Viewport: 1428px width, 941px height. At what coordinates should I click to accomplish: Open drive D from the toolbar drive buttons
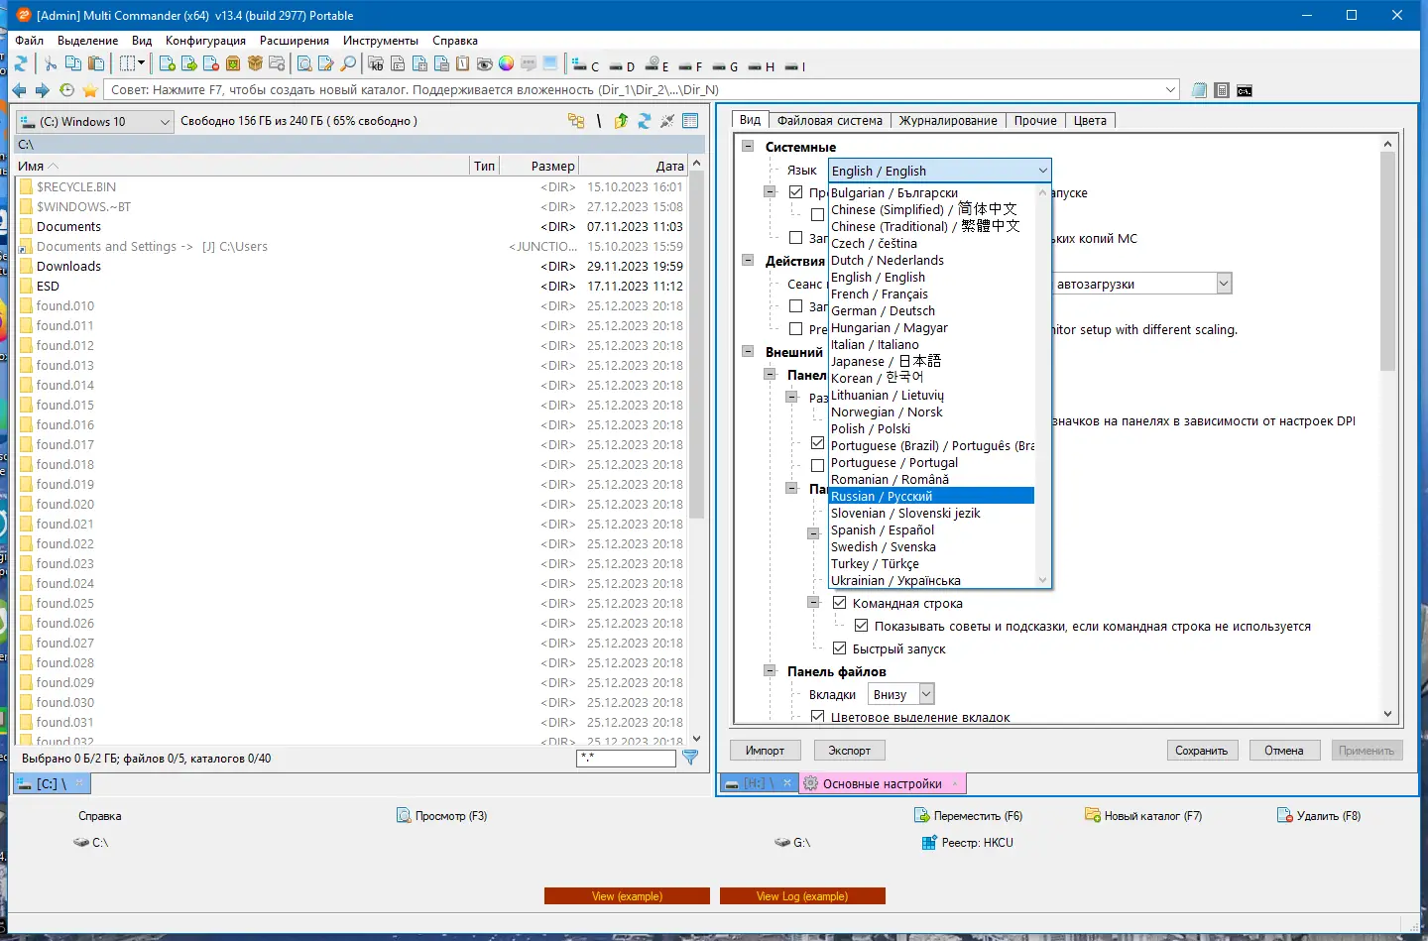tap(622, 66)
